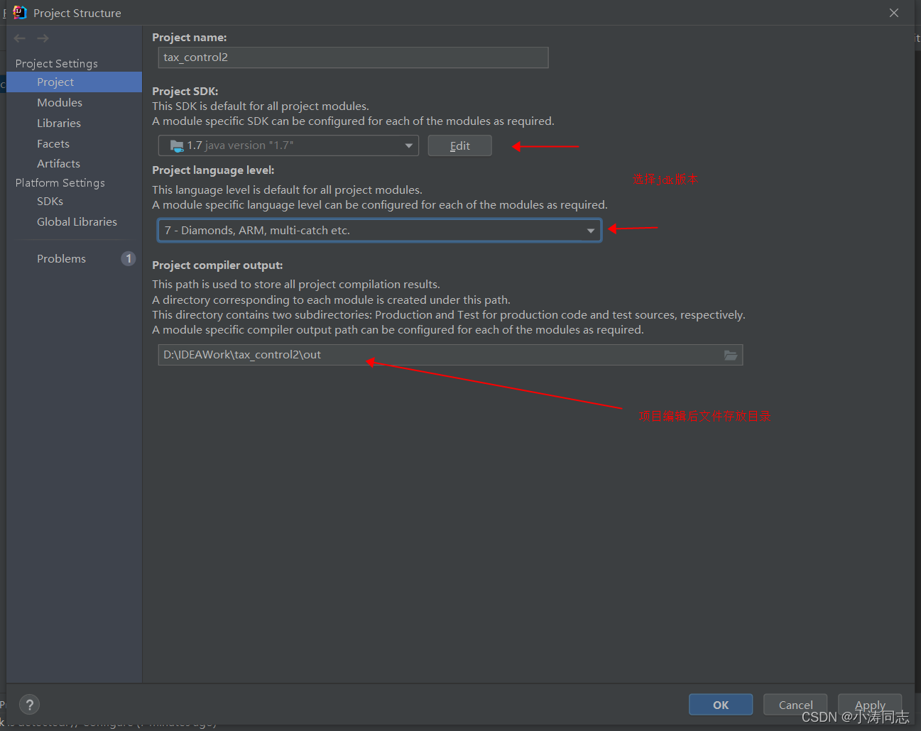The height and width of the screenshot is (731, 921).
Task: Click the Project language level label
Action: point(213,170)
